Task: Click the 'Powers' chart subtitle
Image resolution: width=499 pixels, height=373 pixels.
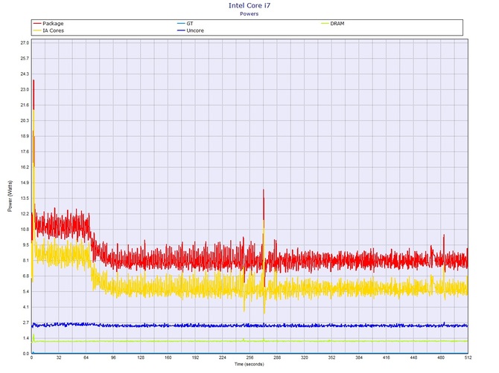Action: tap(249, 14)
